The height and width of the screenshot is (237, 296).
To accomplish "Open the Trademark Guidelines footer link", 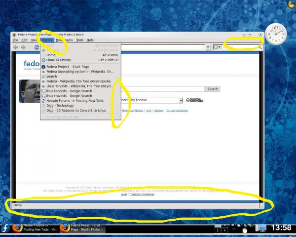I will pyautogui.click(x=142, y=194).
